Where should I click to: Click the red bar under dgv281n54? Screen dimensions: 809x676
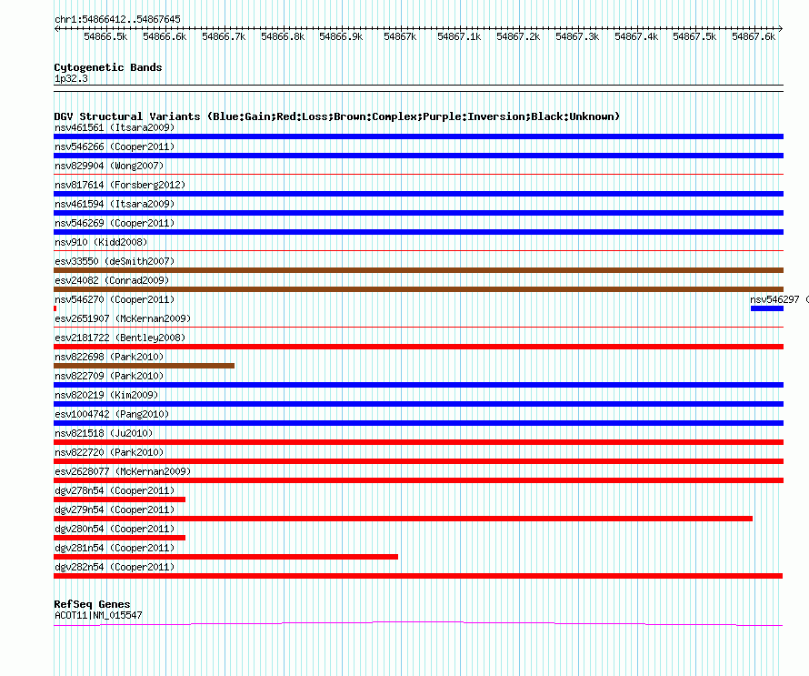pos(226,557)
